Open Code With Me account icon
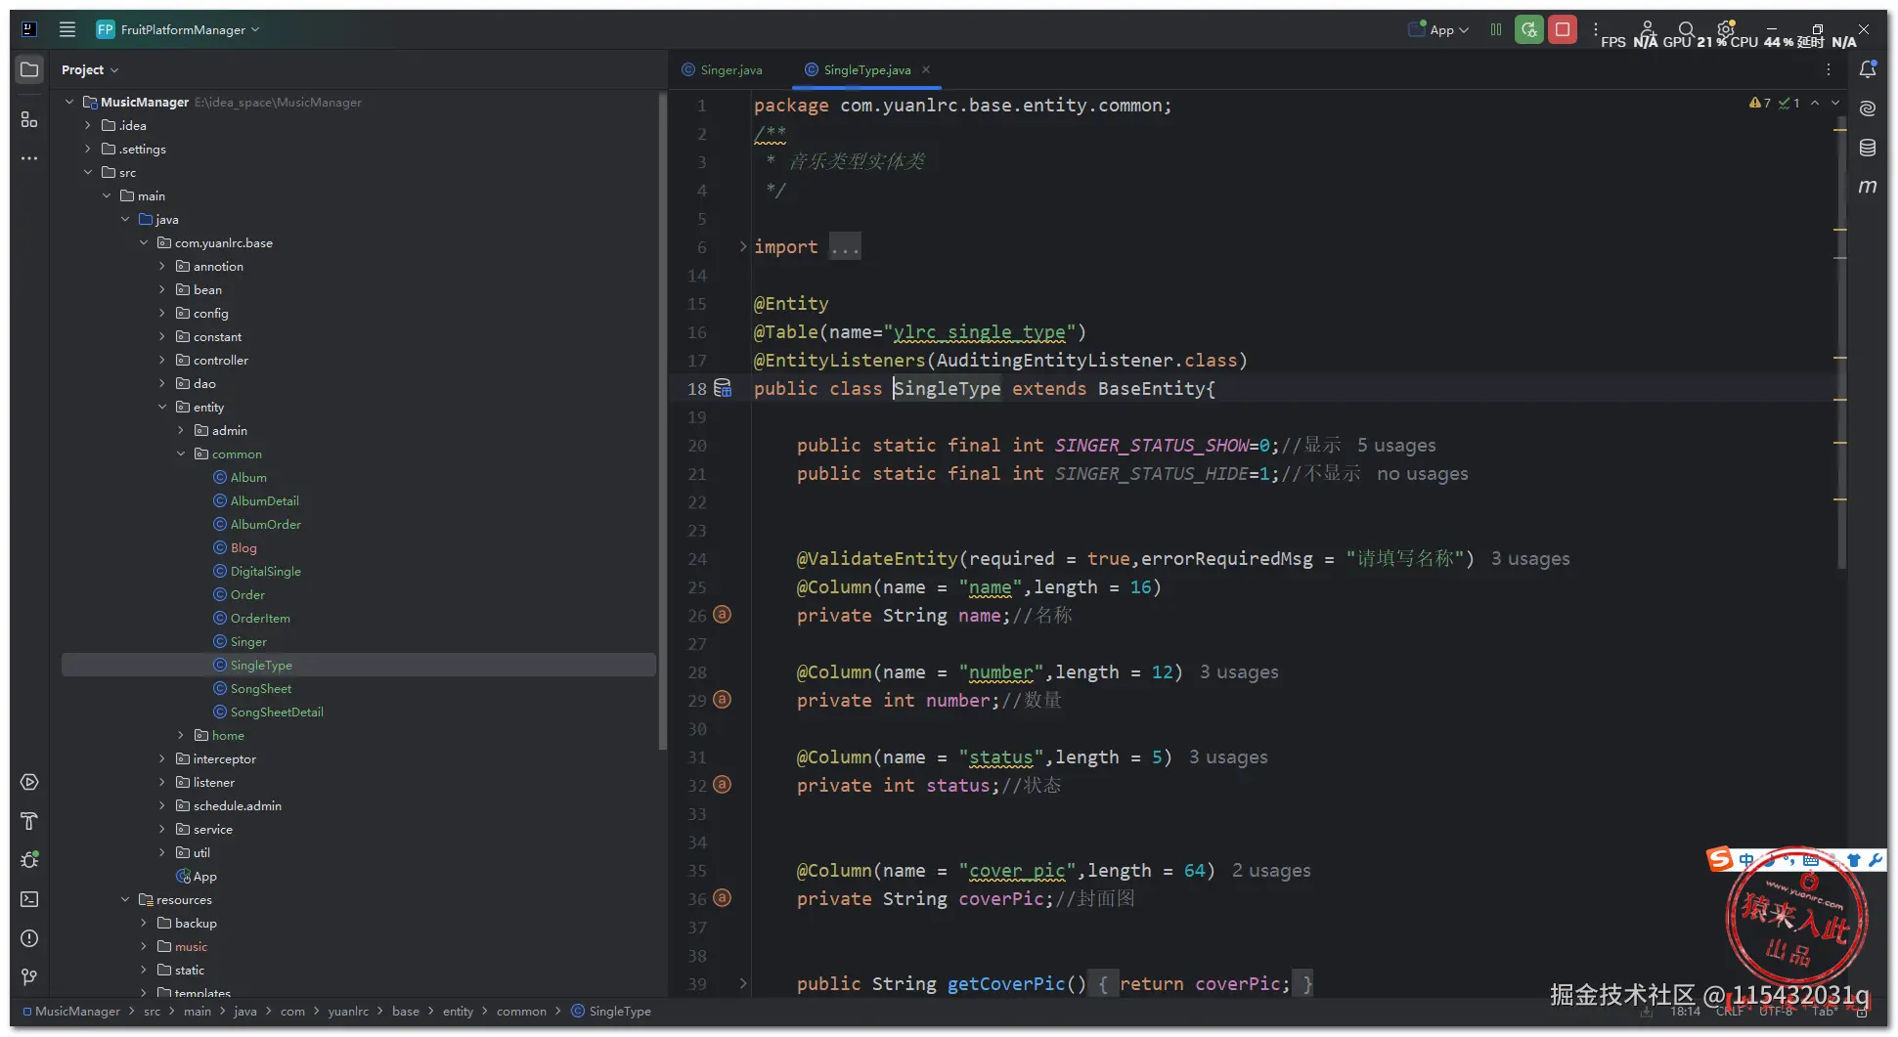1898x1037 pixels. pos(1647,29)
